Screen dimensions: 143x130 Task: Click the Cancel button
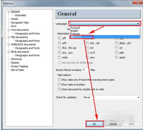coord(113,124)
